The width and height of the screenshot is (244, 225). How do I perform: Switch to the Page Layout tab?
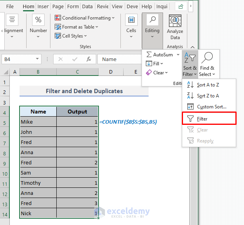click(58, 7)
